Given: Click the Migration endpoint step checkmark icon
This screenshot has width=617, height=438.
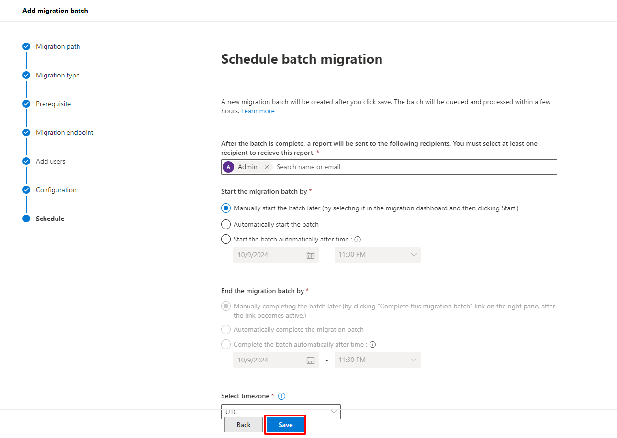Looking at the screenshot, I should coord(26,132).
